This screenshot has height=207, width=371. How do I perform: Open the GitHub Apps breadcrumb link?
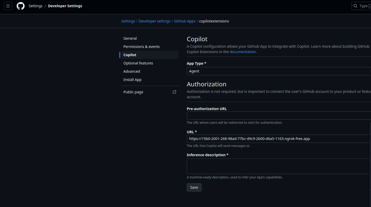coord(185,21)
